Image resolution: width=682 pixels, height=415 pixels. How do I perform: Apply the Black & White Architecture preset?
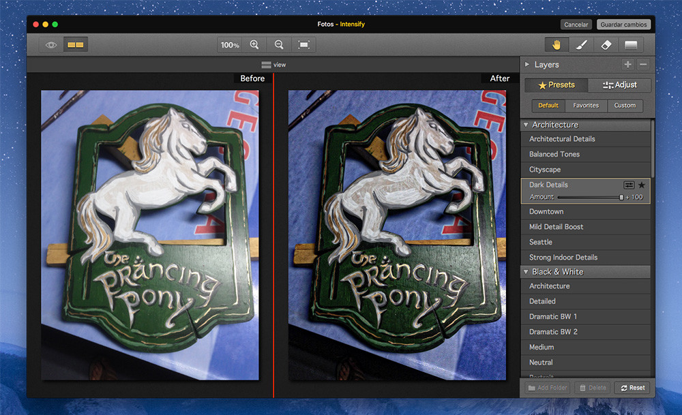click(x=585, y=286)
